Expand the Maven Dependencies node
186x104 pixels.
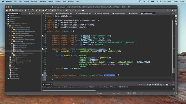(x=8, y=63)
